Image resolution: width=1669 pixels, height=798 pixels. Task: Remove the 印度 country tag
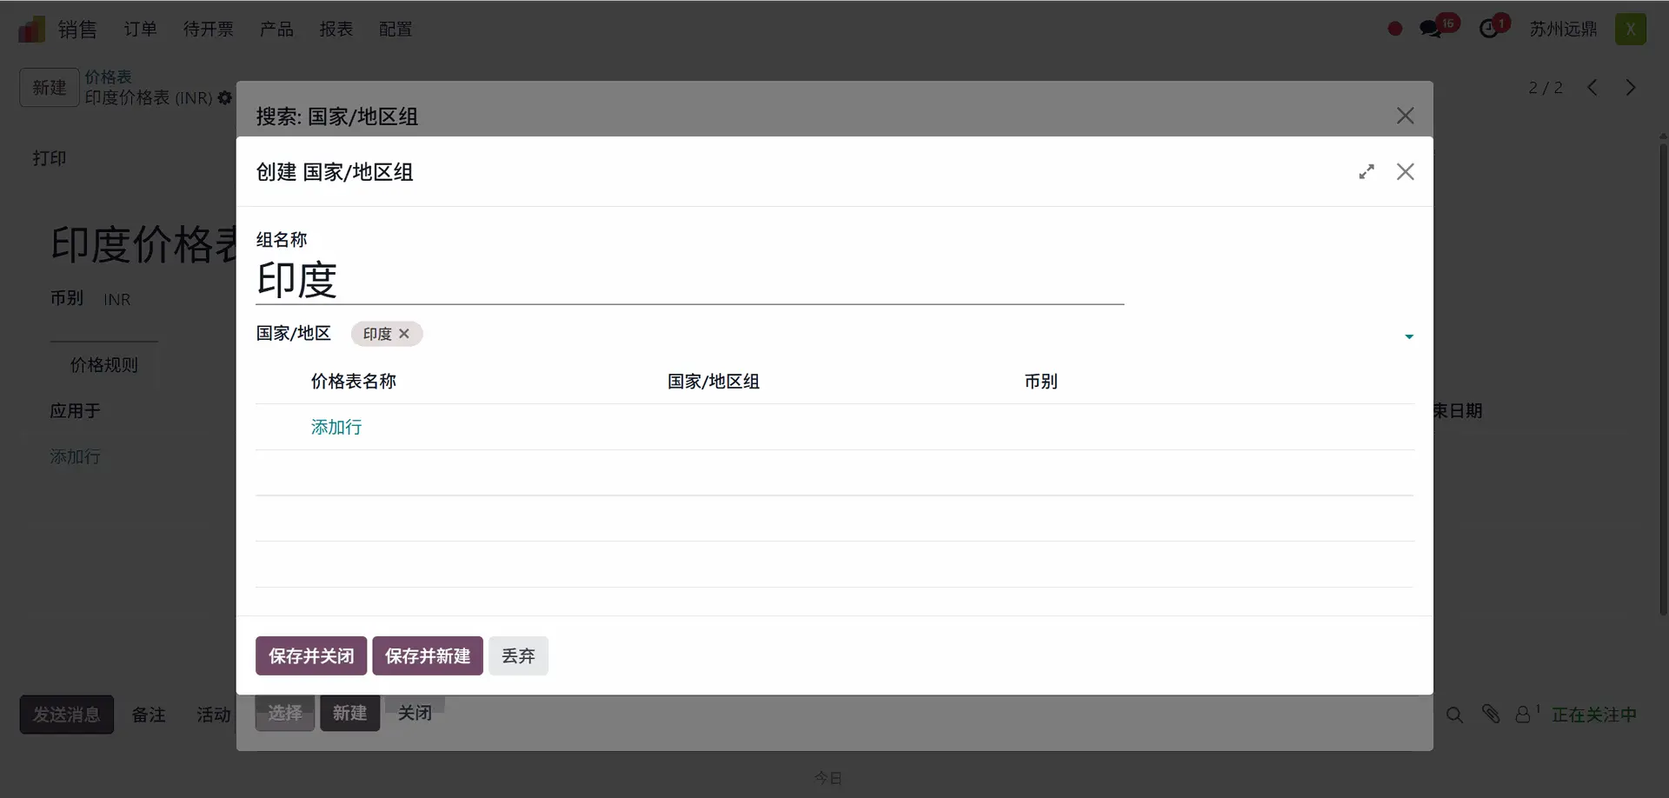[x=404, y=334]
